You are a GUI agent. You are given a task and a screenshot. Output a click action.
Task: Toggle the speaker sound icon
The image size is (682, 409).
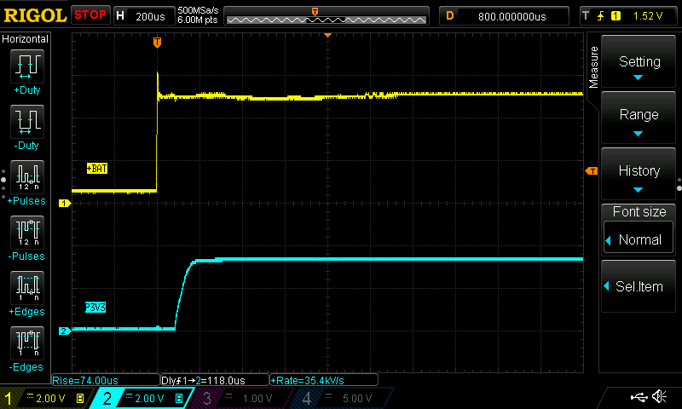click(x=660, y=397)
